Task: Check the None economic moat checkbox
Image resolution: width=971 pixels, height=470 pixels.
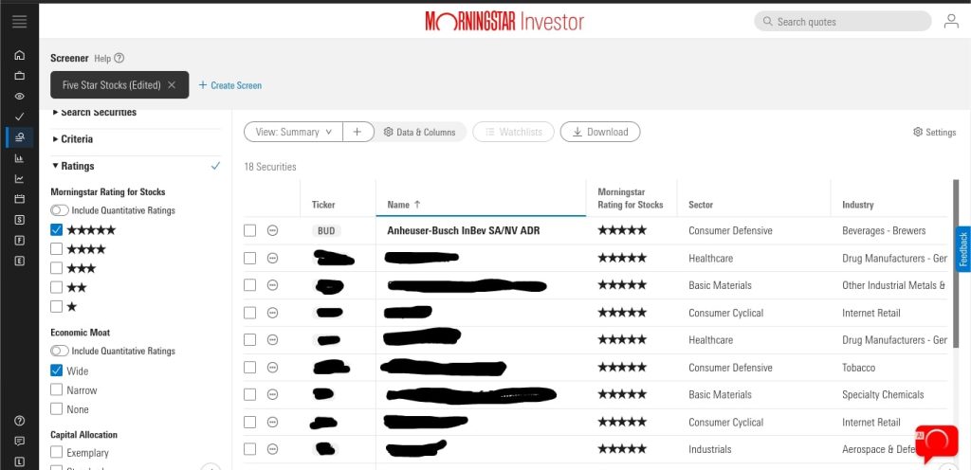Action: [x=56, y=408]
